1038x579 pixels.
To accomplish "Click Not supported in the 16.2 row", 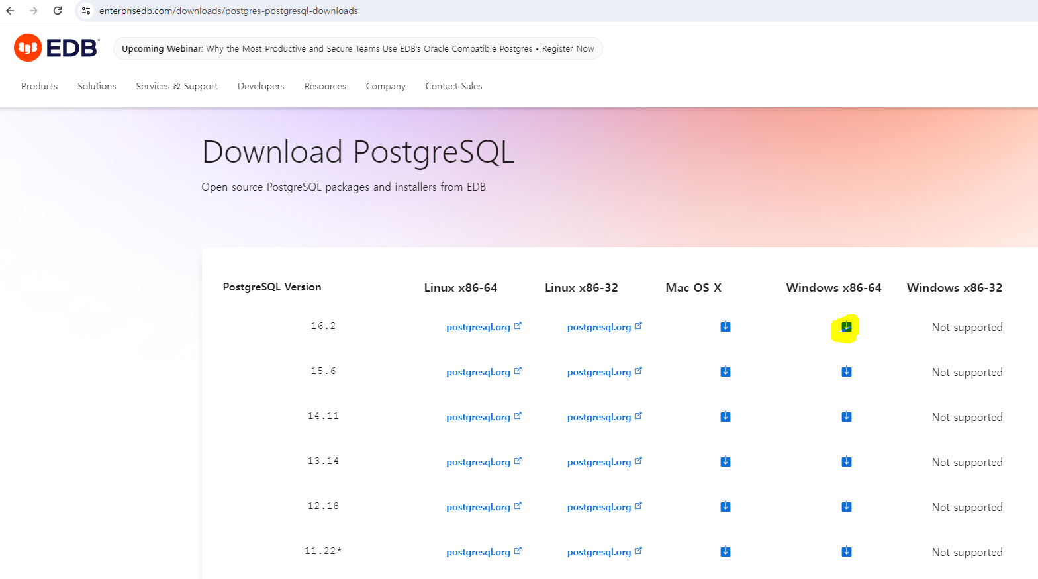I will 967,327.
